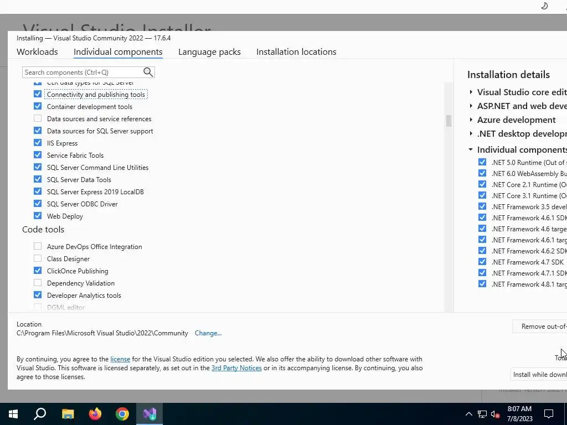The height and width of the screenshot is (425, 567).
Task: Uncheck Connectivity and publishing tools
Action: coord(38,94)
